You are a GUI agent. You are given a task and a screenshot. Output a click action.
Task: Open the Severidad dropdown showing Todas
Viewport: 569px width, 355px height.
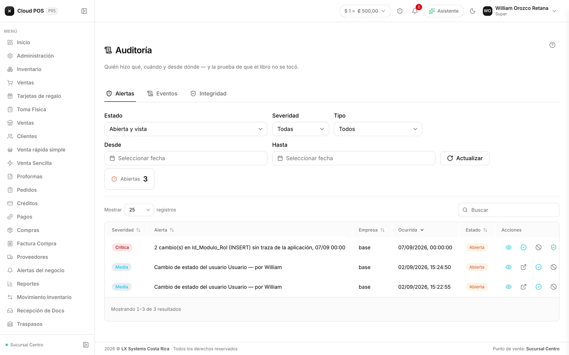tap(301, 129)
